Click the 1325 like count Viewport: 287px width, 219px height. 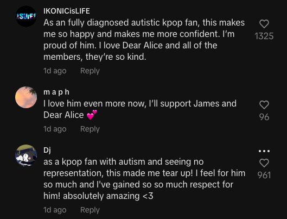[264, 36]
